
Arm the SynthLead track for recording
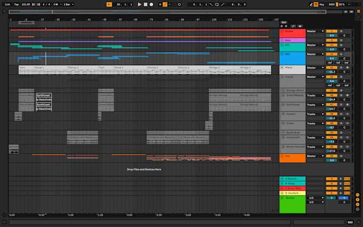pyautogui.click(x=348, y=105)
